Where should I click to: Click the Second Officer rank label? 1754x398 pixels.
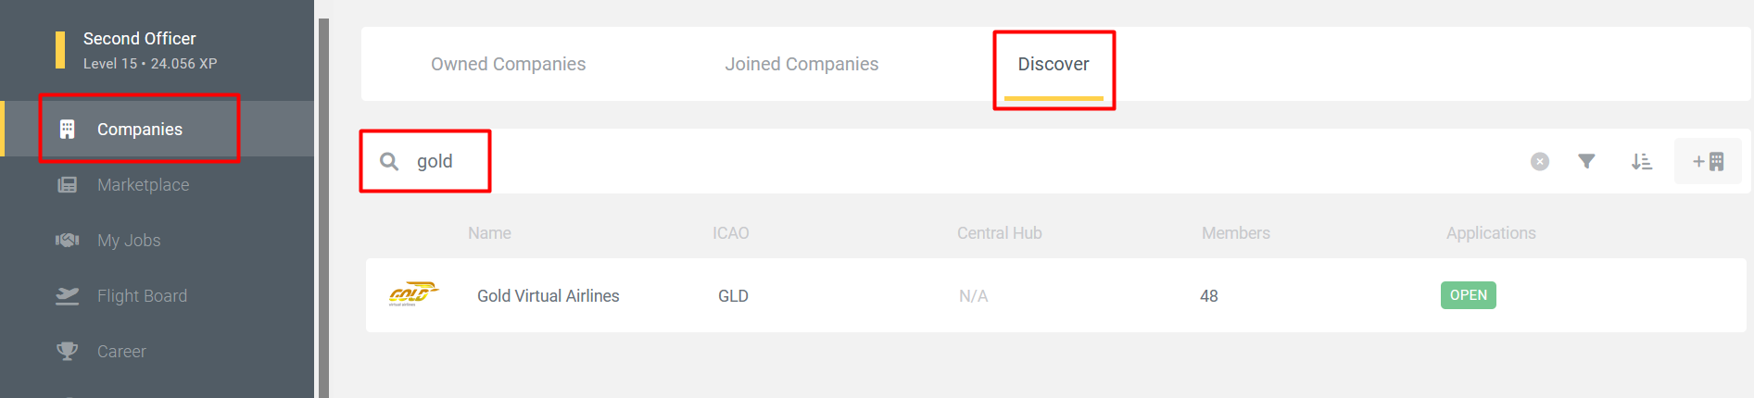point(140,39)
